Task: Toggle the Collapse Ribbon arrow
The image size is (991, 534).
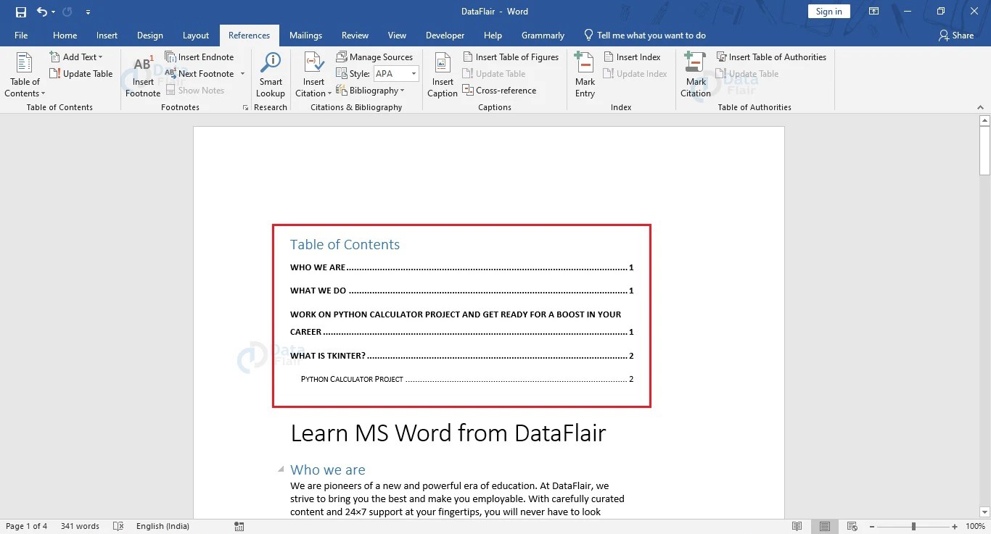Action: (x=980, y=106)
